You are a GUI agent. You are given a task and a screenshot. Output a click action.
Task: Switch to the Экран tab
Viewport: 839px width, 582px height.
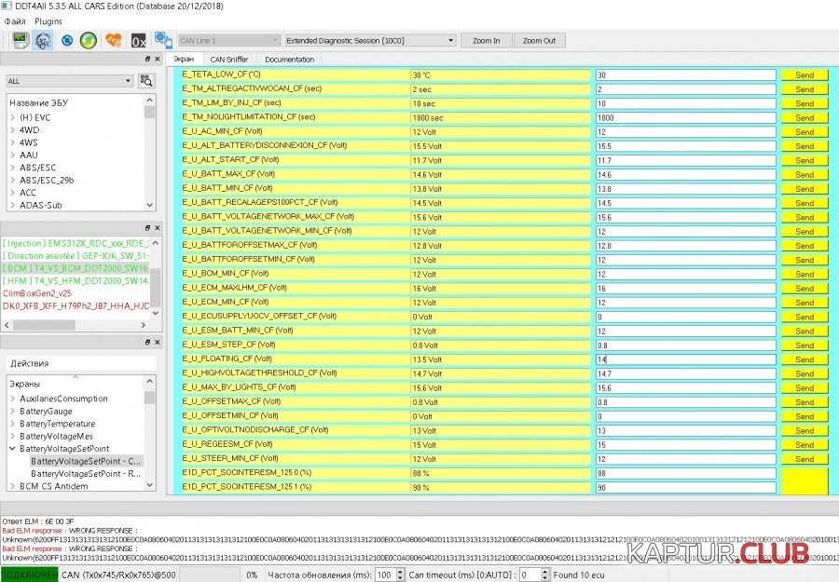(x=184, y=60)
